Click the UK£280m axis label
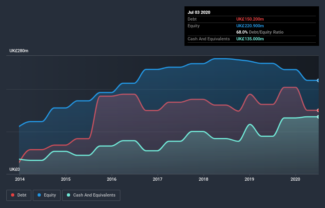Viewport: 325px width, 208px height. (x=19, y=51)
